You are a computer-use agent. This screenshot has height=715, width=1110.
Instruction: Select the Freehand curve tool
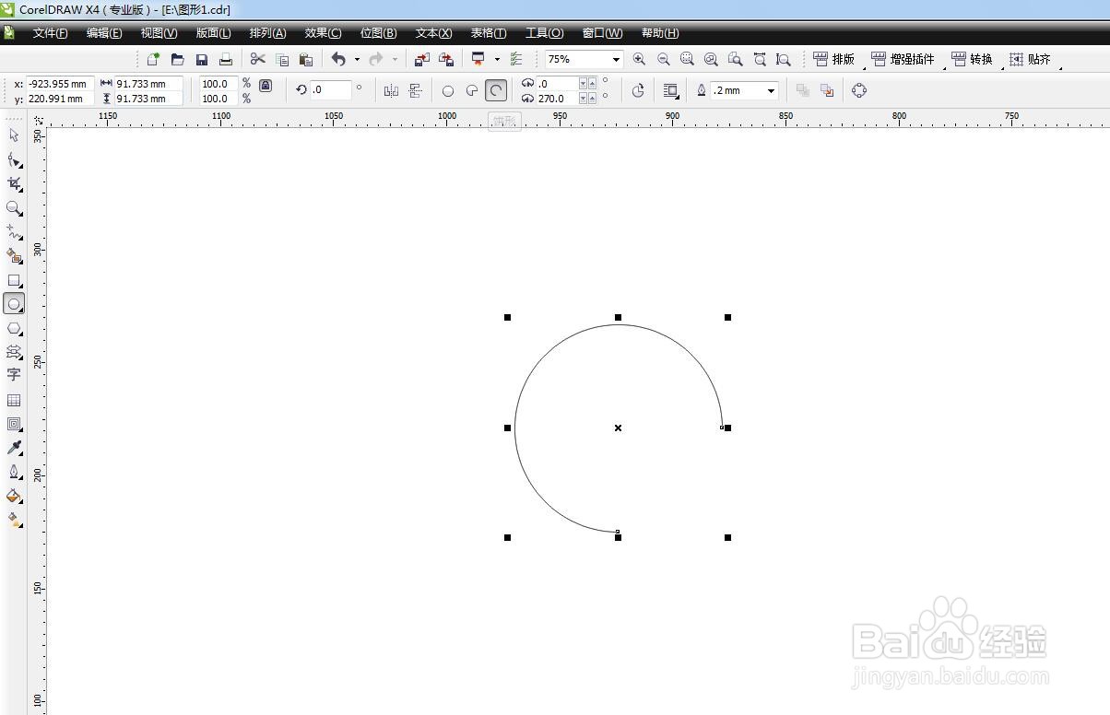14,232
